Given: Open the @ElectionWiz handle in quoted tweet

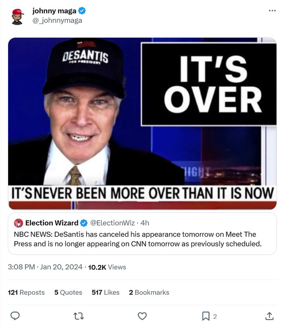Looking at the screenshot, I should coord(112,223).
